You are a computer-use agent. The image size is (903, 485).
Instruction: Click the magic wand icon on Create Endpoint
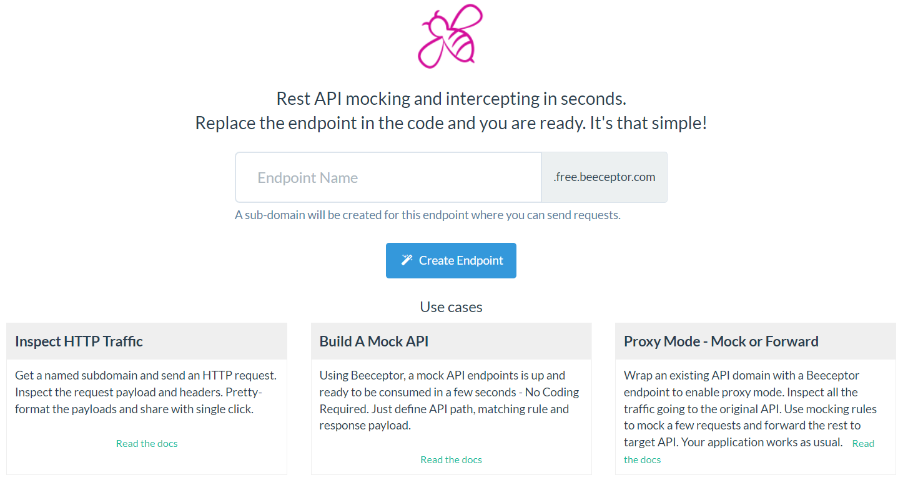point(408,260)
